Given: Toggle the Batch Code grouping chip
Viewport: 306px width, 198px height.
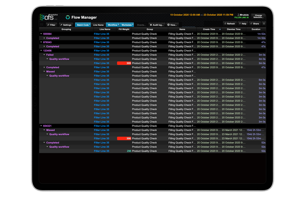Looking at the screenshot, I should coord(83,25).
